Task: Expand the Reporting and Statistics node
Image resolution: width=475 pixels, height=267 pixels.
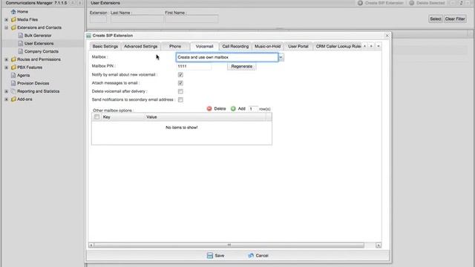Action: (x=7, y=91)
